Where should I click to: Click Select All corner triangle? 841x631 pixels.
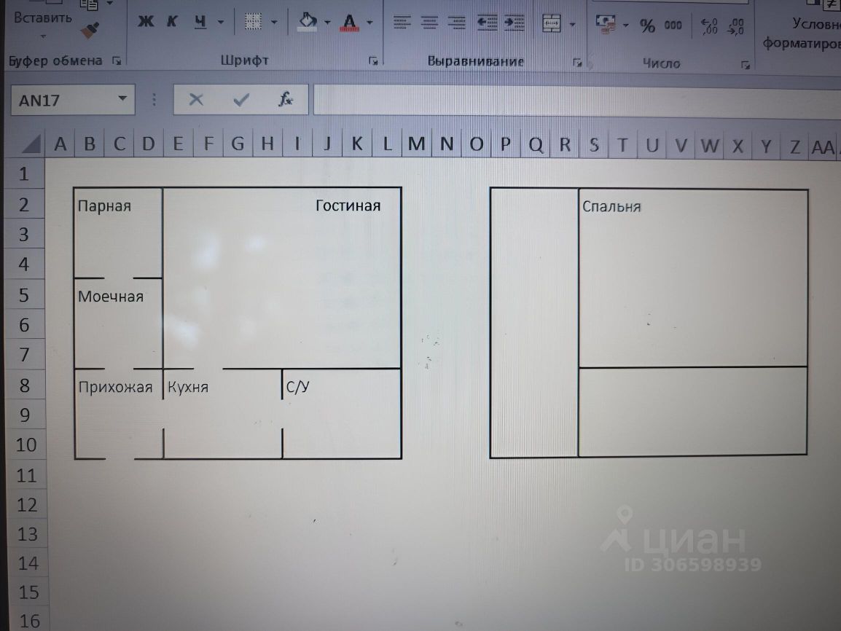(30, 144)
